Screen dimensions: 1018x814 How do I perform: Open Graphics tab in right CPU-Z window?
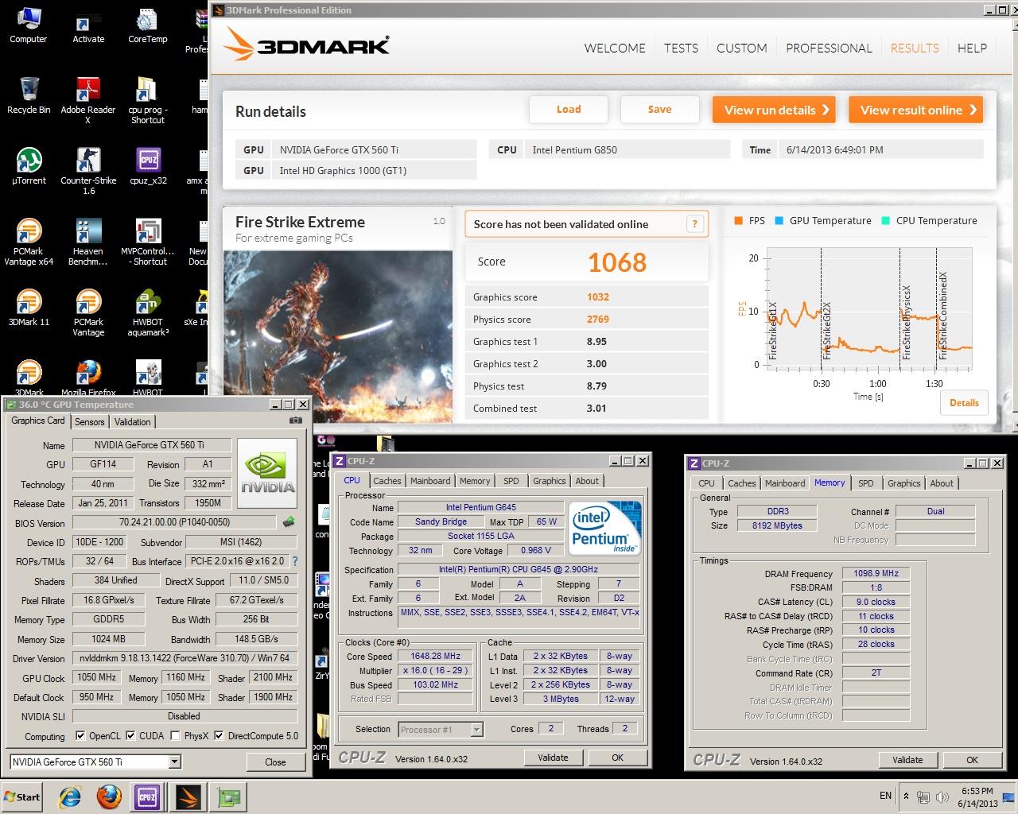tap(903, 483)
